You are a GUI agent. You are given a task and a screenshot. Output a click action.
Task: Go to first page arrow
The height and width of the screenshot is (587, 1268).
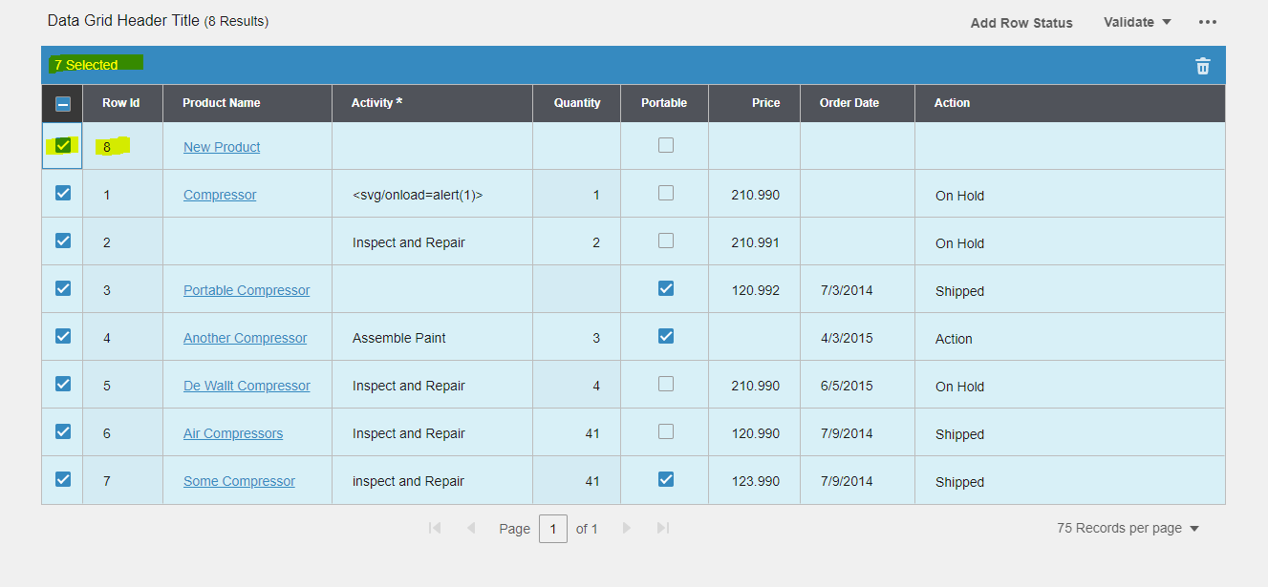click(x=435, y=528)
